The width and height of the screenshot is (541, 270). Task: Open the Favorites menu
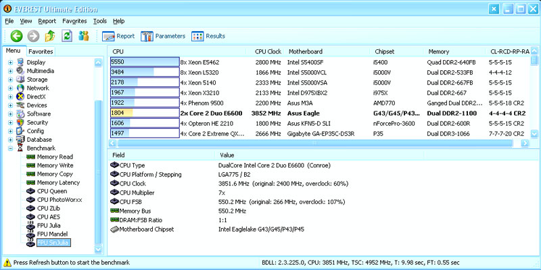(74, 21)
